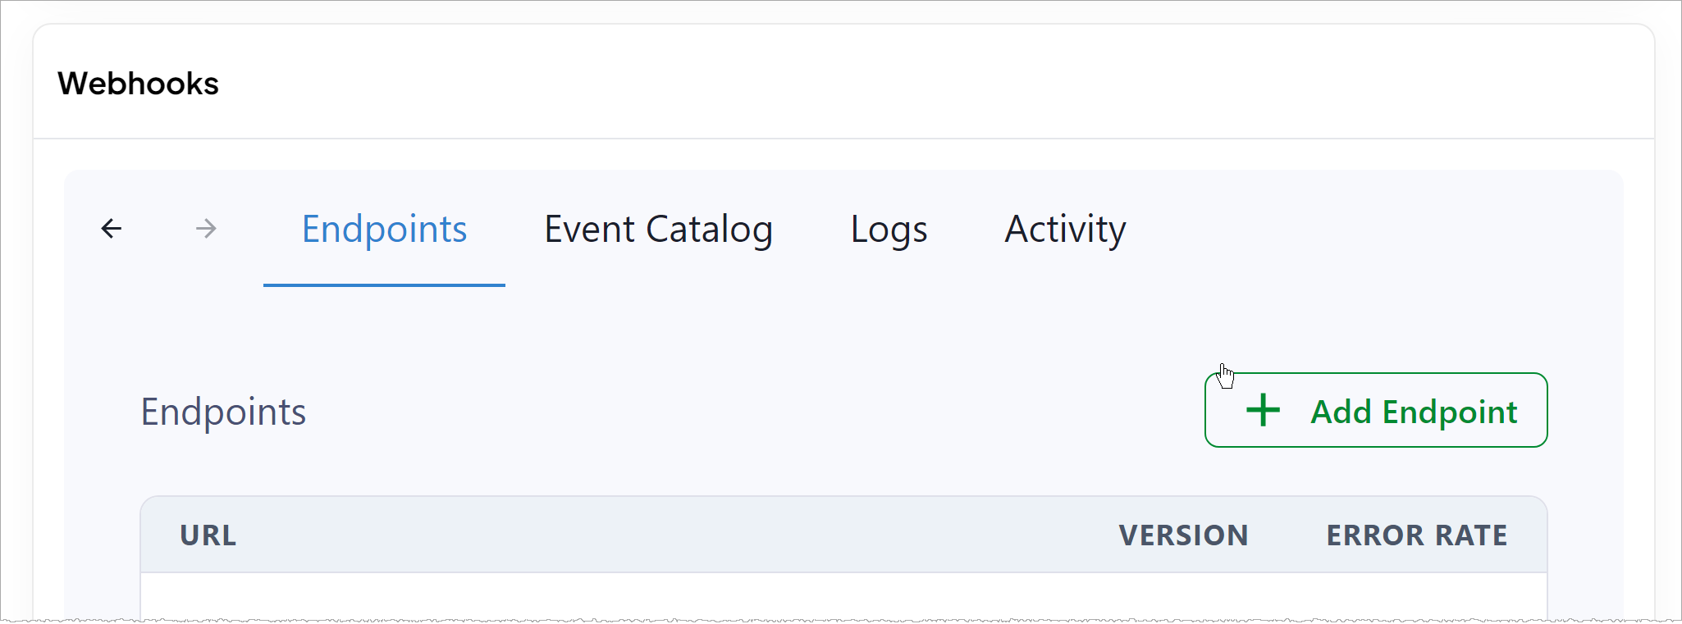
Task: Click the word "RATE" in table header
Action: [x=1471, y=535]
